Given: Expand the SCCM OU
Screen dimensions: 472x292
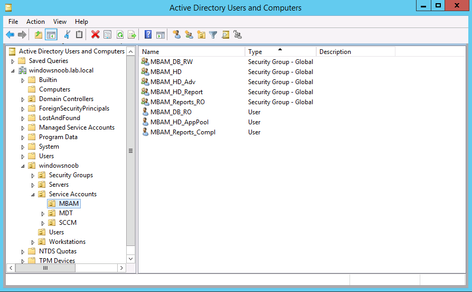Looking at the screenshot, I should pos(43,224).
